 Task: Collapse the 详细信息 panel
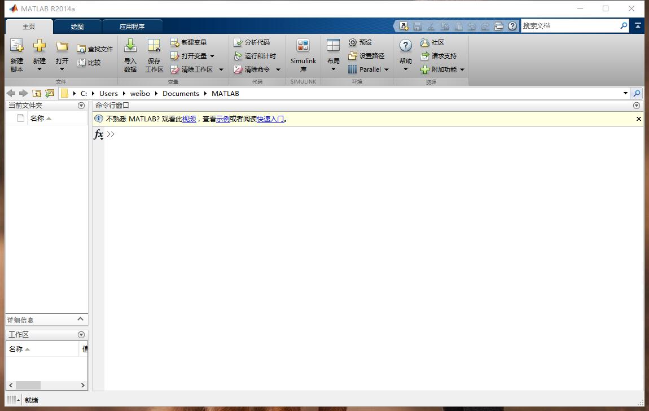tap(80, 319)
